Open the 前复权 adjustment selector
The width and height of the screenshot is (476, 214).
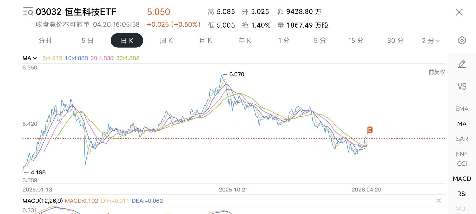point(437,72)
